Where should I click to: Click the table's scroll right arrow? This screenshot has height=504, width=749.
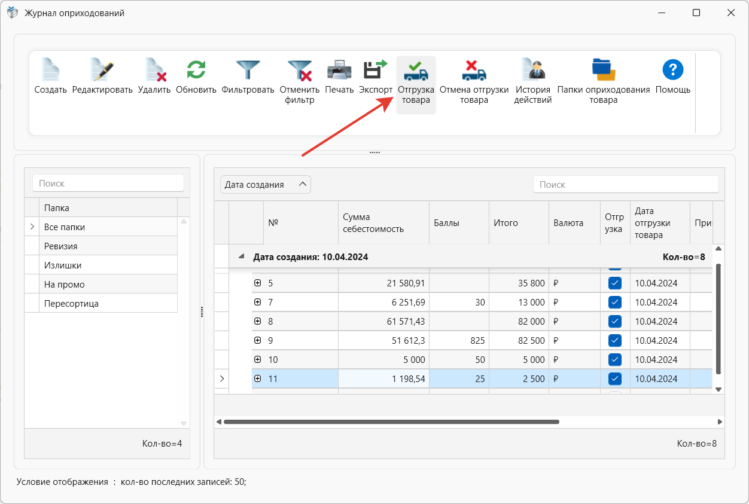[x=719, y=421]
